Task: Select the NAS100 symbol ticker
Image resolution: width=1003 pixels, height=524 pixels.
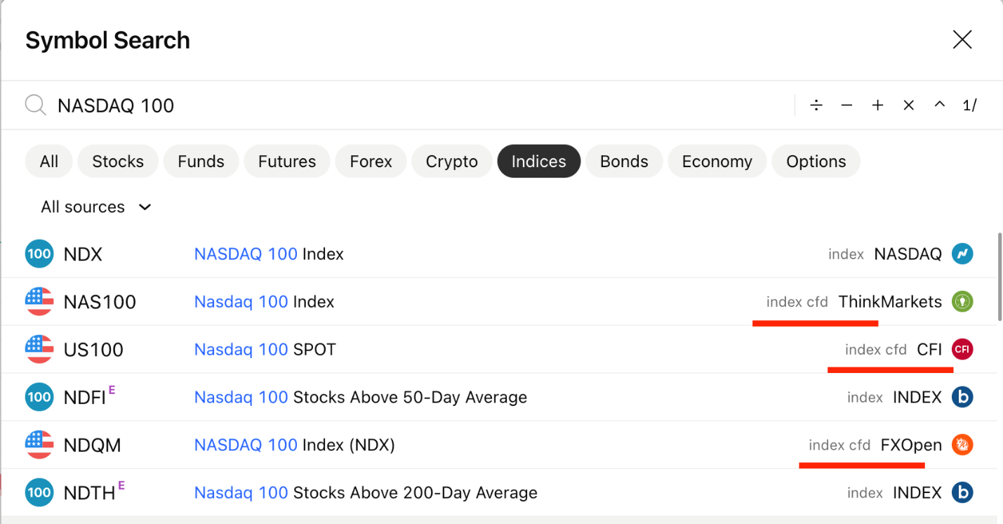Action: 100,302
